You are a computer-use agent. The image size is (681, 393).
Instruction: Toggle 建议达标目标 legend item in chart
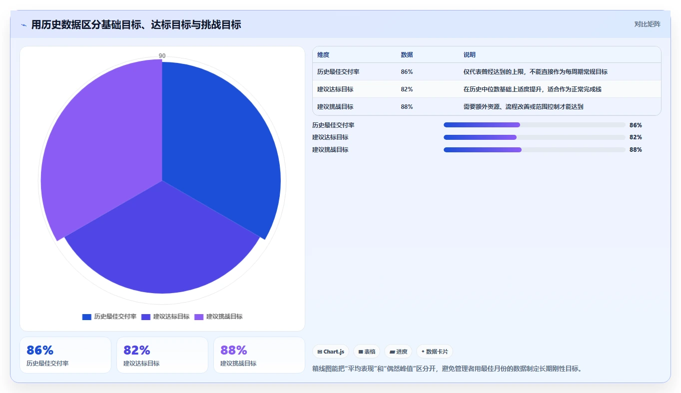point(165,317)
